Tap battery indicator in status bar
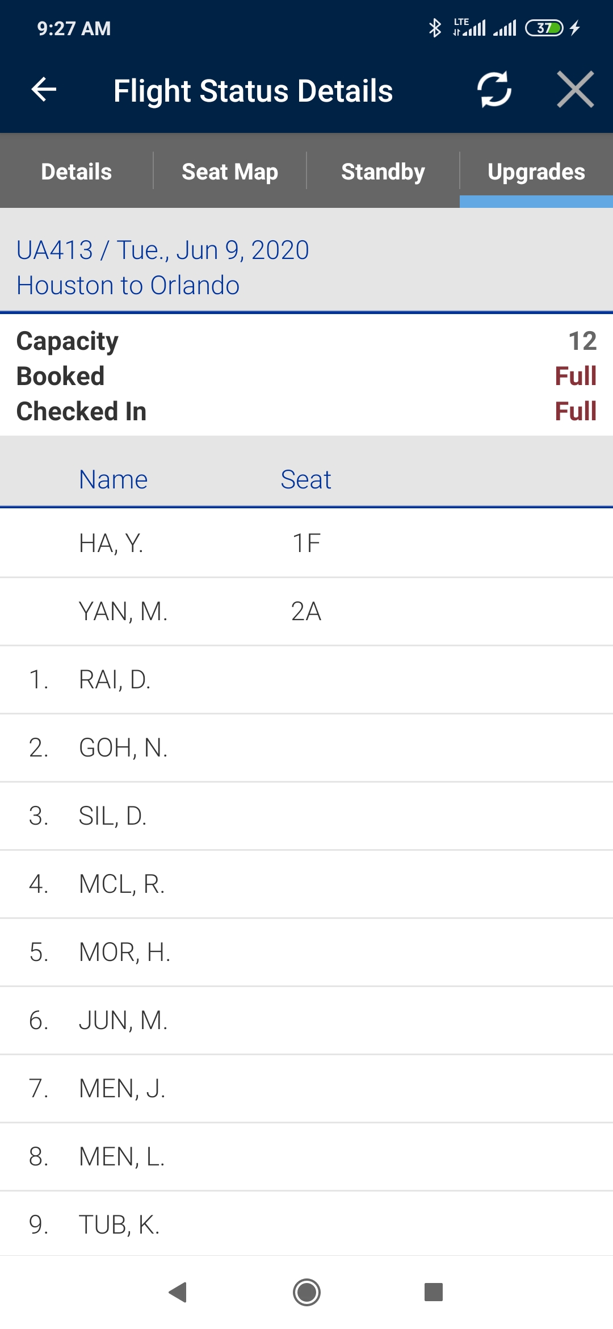Viewport: 613px width, 1329px height. click(x=544, y=28)
